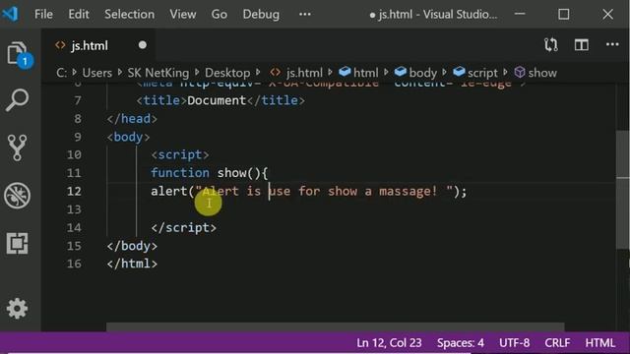Click the vertical scrollbar of the editor
Image resolution: width=630 pixels, height=354 pixels.
(x=623, y=190)
